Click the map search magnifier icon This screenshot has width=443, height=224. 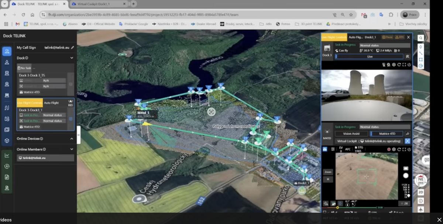coord(420,38)
